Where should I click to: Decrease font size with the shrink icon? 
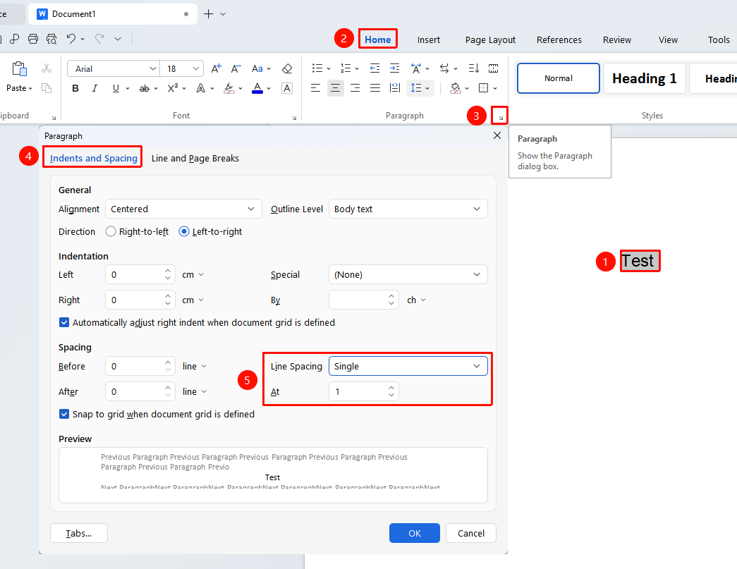click(x=236, y=68)
